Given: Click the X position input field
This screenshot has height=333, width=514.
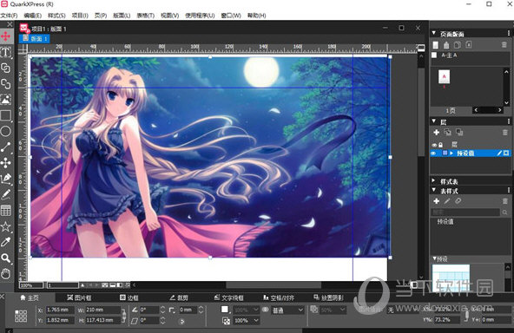Looking at the screenshot, I should pos(60,310).
